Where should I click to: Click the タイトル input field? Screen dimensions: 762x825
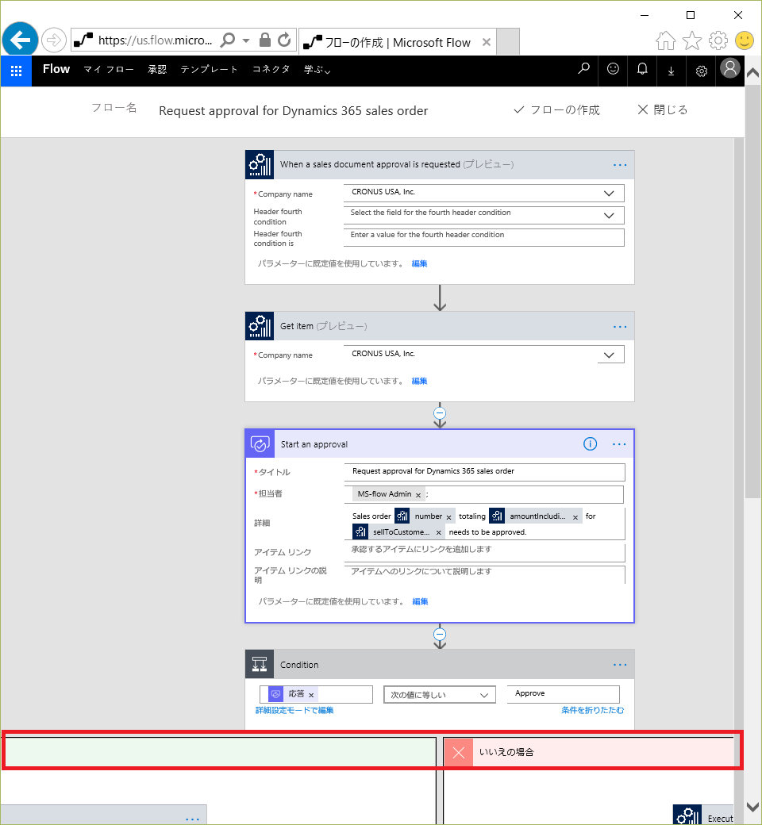[x=484, y=472]
